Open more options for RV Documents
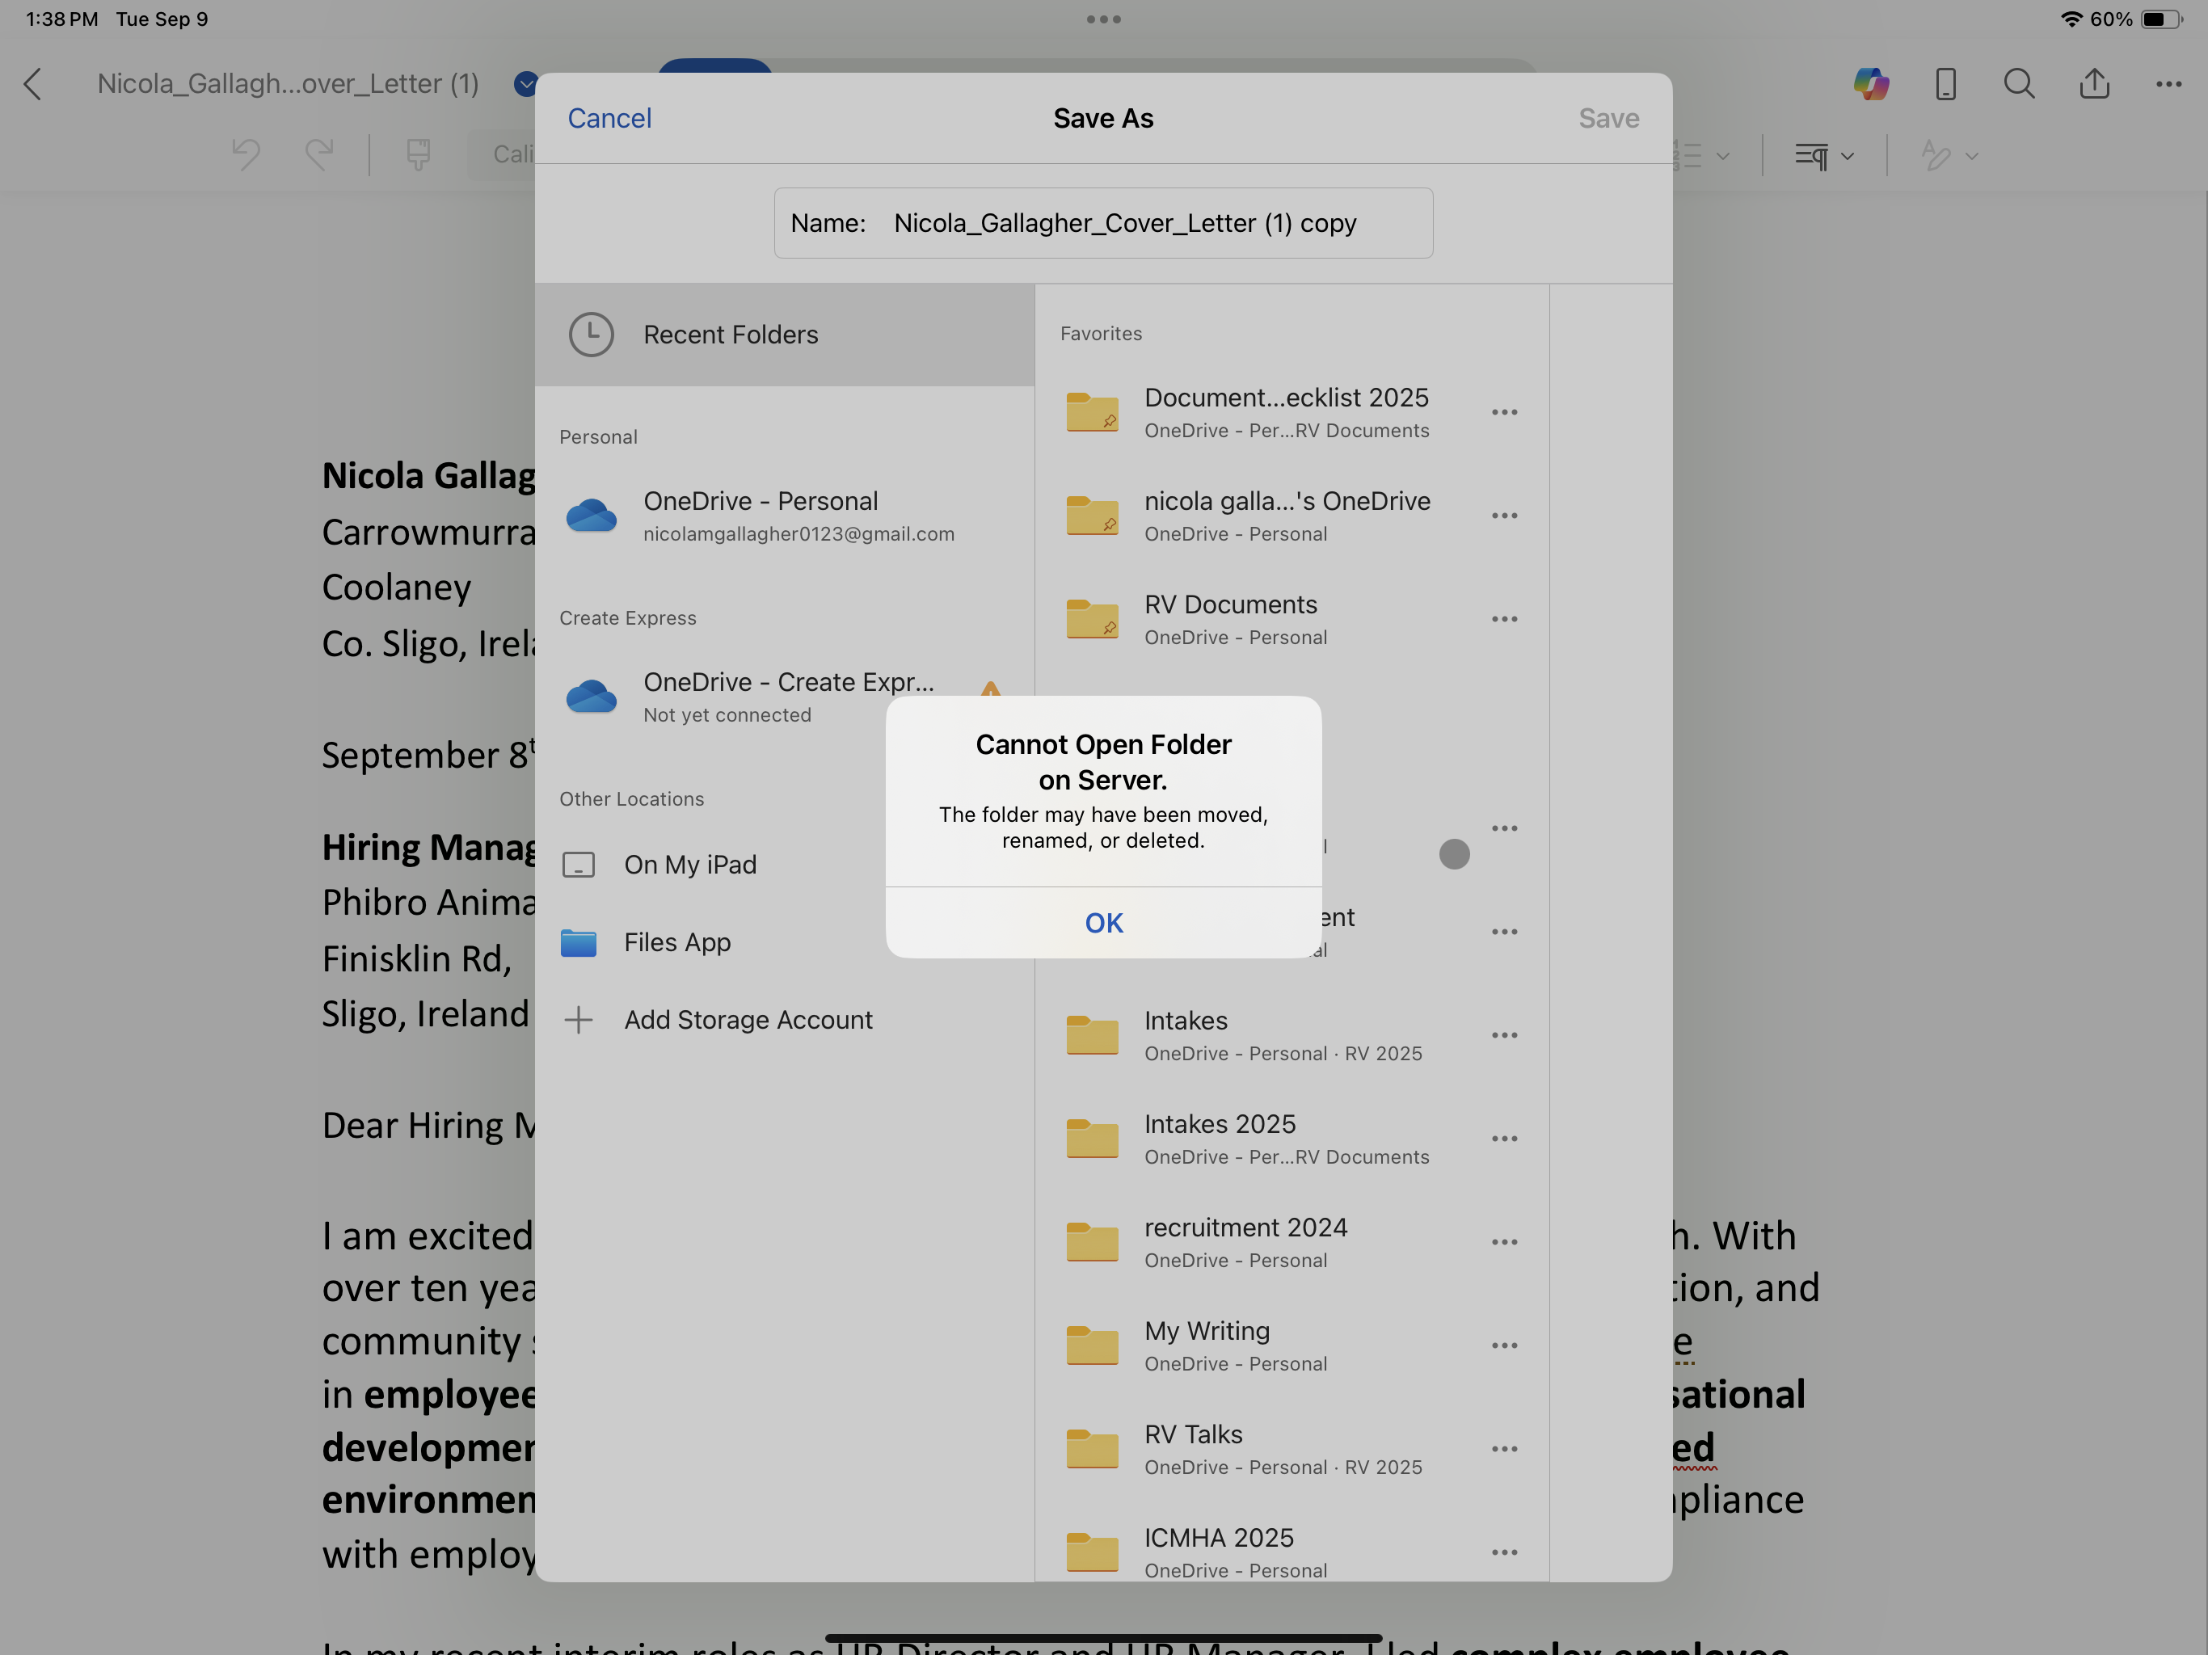The width and height of the screenshot is (2208, 1655). coord(1504,619)
